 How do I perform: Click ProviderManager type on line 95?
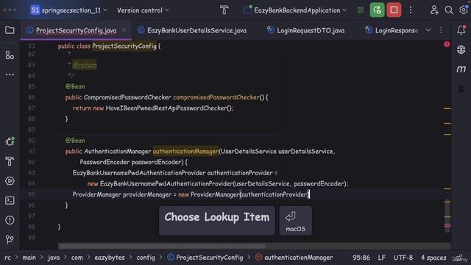point(96,194)
